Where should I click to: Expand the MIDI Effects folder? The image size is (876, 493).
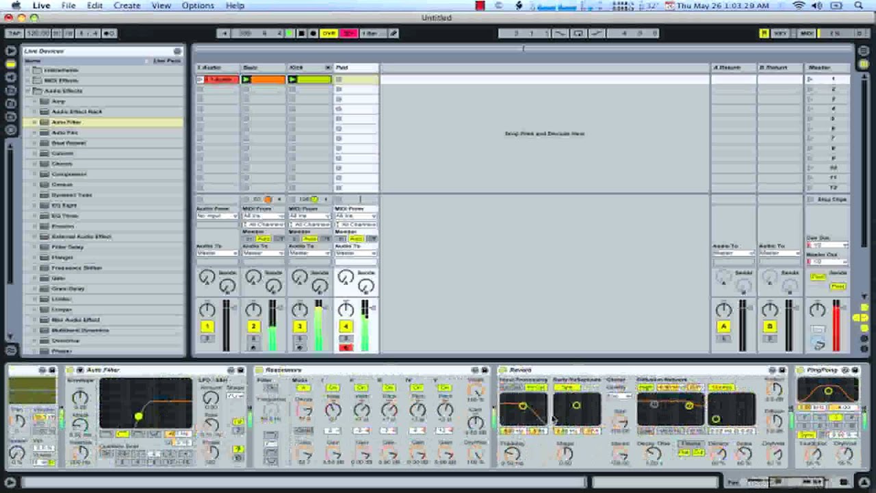(29, 80)
